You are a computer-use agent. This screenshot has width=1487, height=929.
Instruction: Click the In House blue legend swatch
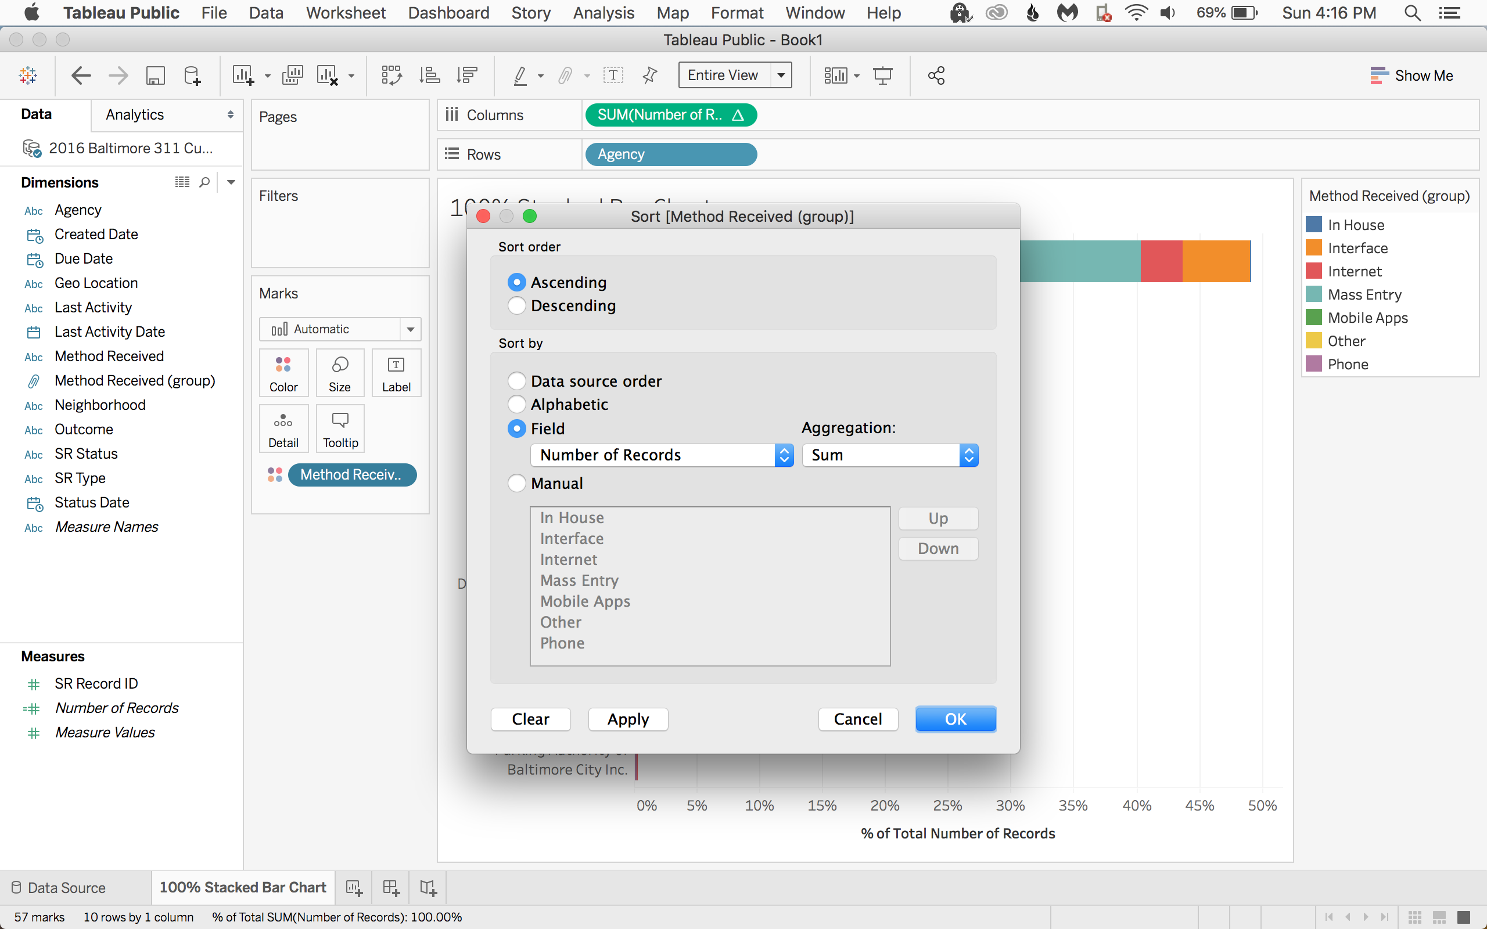1314,224
